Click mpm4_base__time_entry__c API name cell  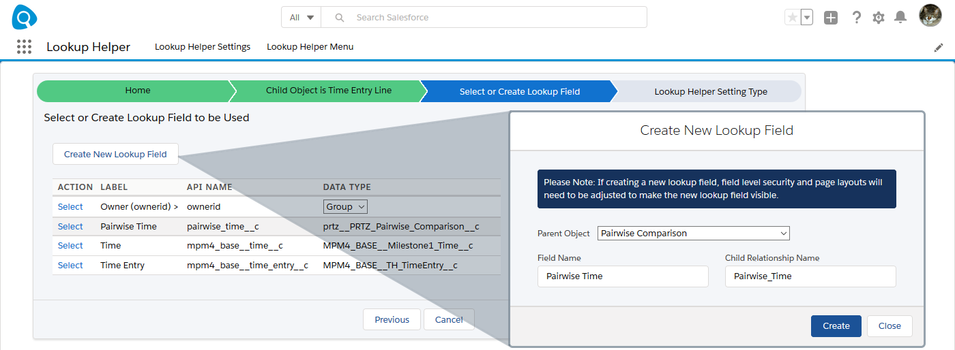(248, 265)
